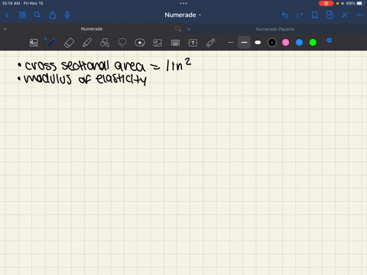Select the blue pen color
The height and width of the screenshot is (275, 367).
pos(299,43)
